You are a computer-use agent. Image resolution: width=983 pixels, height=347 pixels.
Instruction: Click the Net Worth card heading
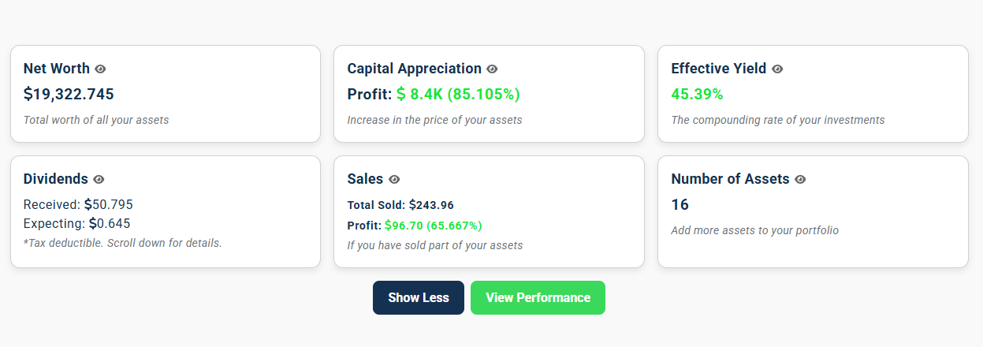pyautogui.click(x=57, y=69)
